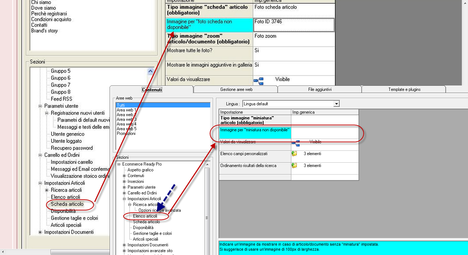Select Area web 1 in the list

[x=127, y=110]
